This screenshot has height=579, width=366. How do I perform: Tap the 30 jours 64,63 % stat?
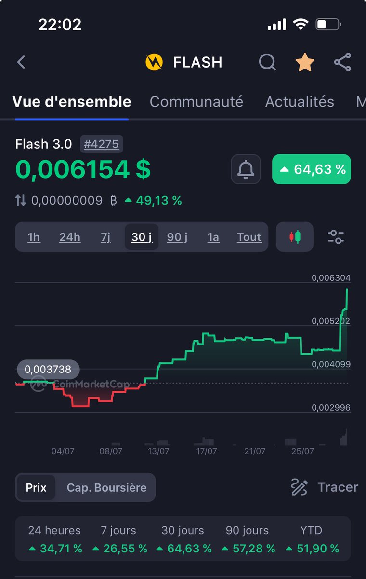(x=183, y=539)
